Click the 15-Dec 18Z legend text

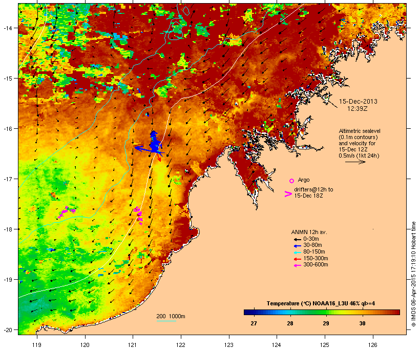pyautogui.click(x=308, y=196)
